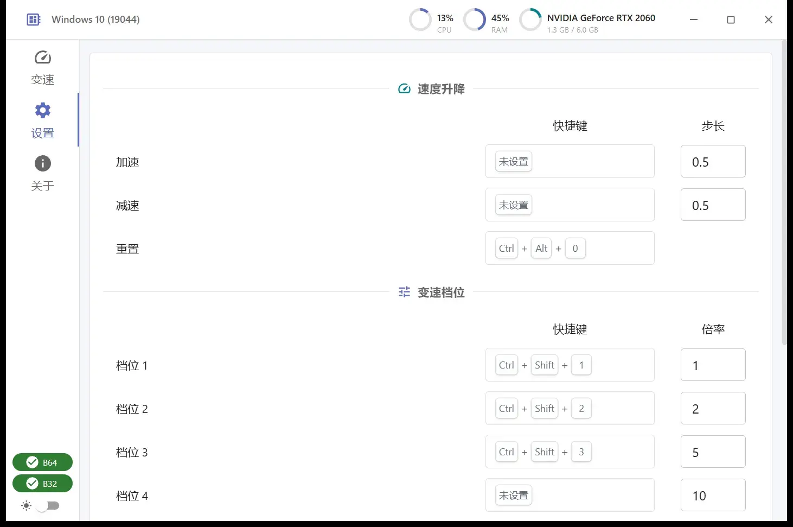Image resolution: width=793 pixels, height=527 pixels.
Task: Edit 档位 1 multiplier value
Action: point(713,365)
